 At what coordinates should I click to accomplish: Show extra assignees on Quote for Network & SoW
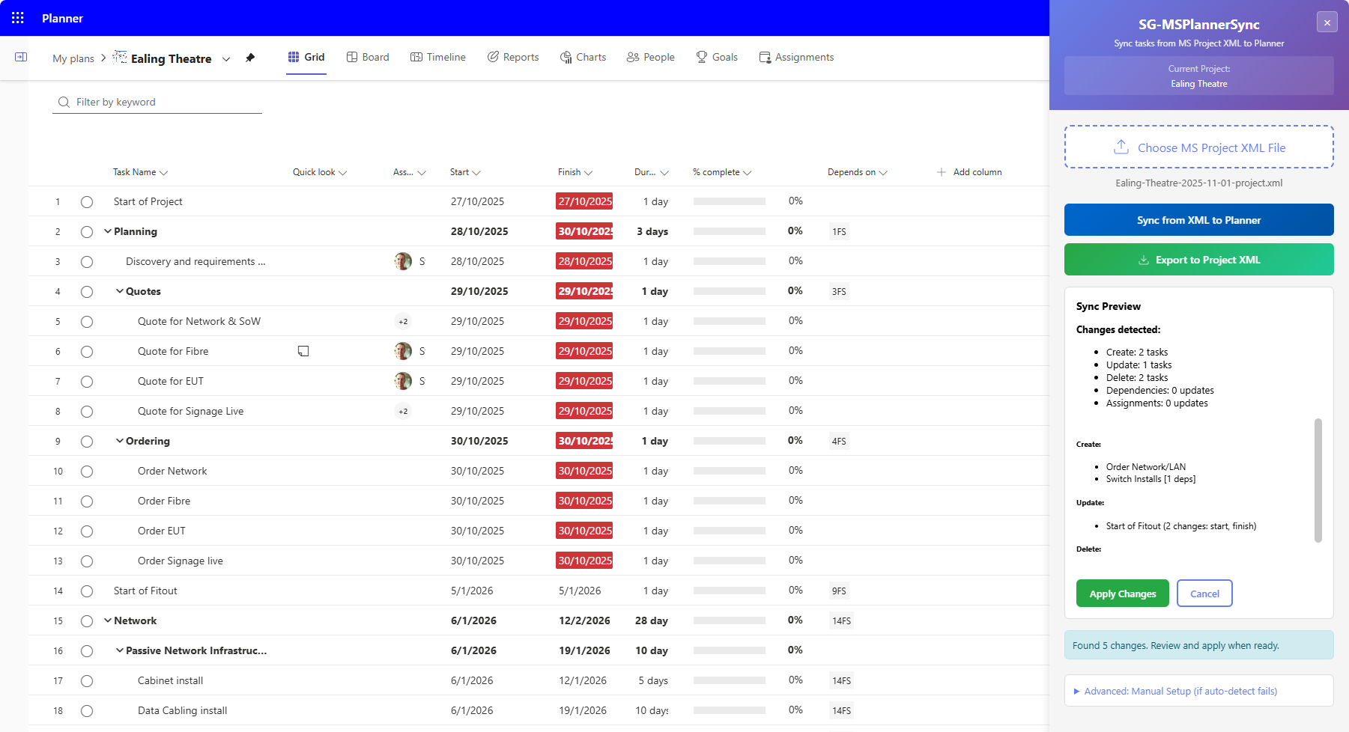[x=403, y=321]
